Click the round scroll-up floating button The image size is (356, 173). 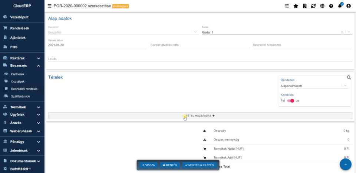coord(346,164)
